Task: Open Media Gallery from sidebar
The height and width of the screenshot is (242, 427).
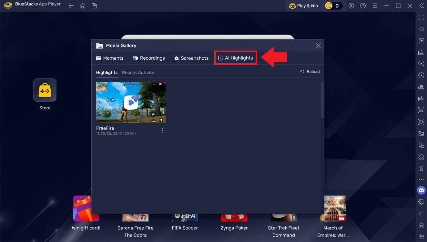Action: pyautogui.click(x=421, y=134)
